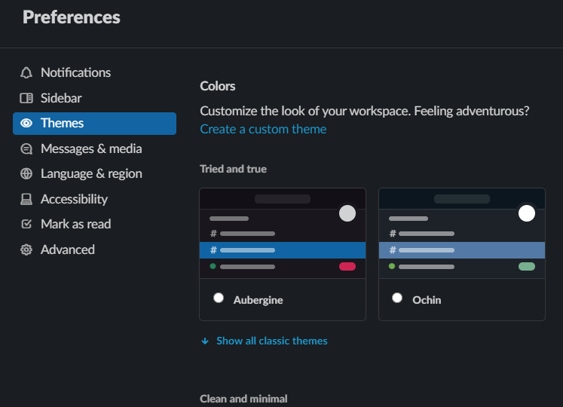The image size is (563, 407).
Task: Click the Sidebar layout icon
Action: 26,98
